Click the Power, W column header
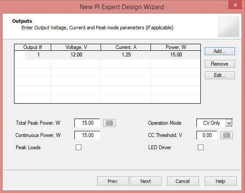 tap(175, 47)
